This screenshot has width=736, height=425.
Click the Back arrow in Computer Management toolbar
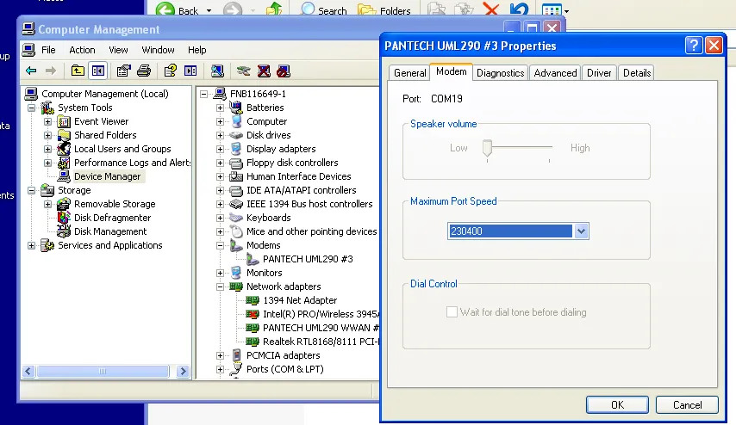click(x=31, y=71)
